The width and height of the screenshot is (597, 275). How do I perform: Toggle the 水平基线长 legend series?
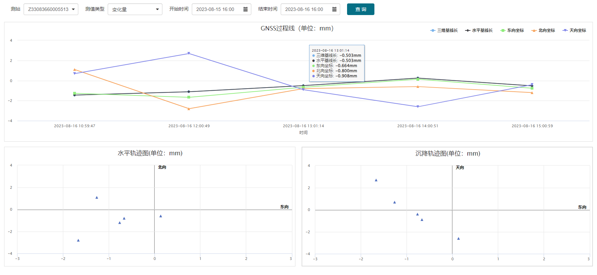coord(479,30)
